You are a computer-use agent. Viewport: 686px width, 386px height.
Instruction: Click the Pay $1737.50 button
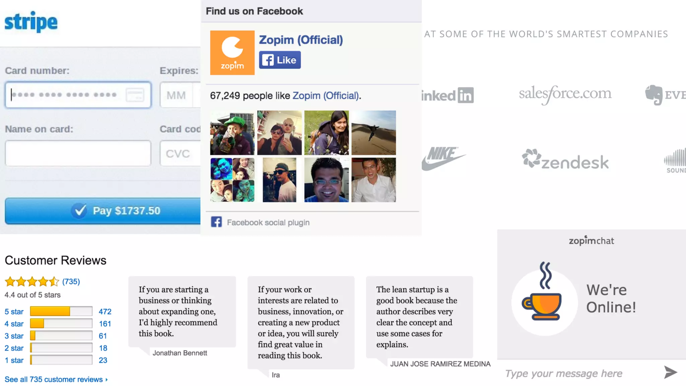(x=102, y=211)
